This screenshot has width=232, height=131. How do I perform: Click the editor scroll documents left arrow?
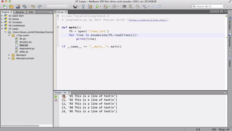212,12
